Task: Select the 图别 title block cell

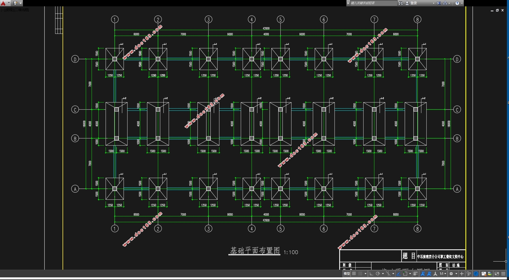Action: [x=444, y=265]
